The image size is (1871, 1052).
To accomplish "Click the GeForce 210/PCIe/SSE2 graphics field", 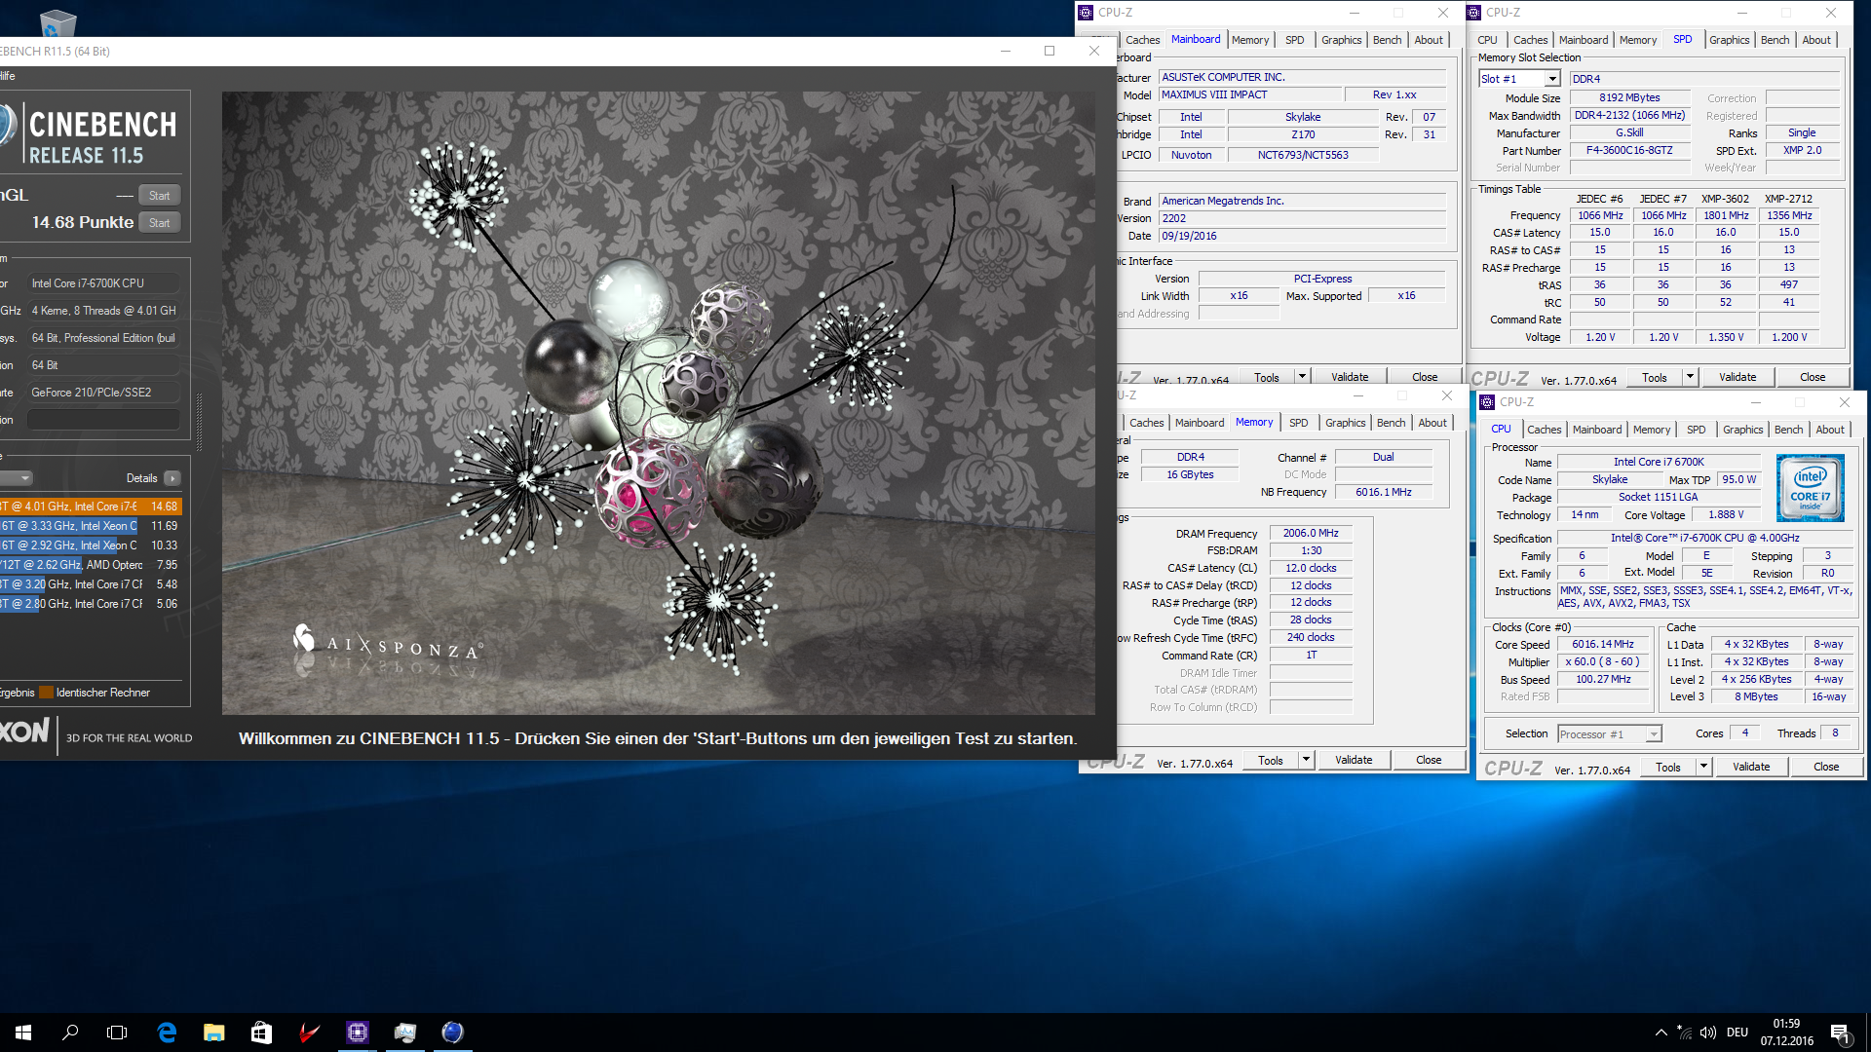I will [x=103, y=393].
